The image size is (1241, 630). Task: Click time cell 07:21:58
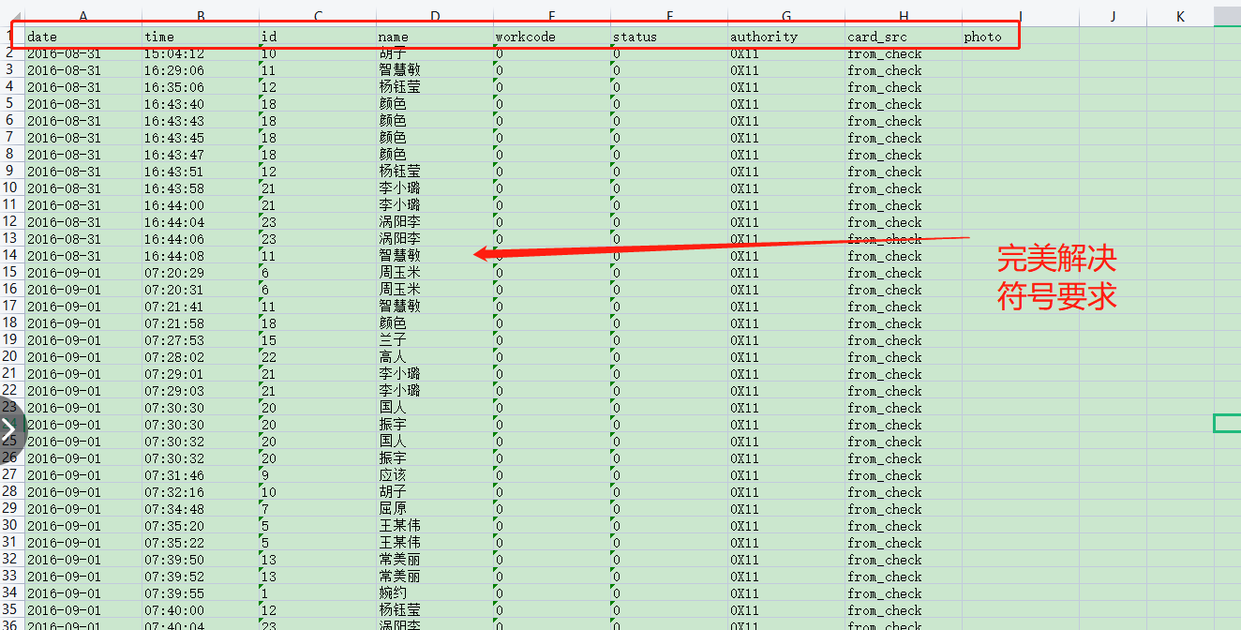(201, 323)
